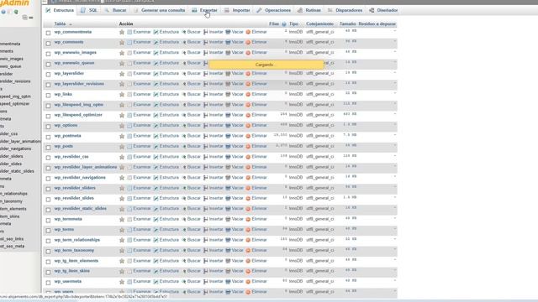This screenshot has height=302, width=538.
Task: Click blue home icon under phpMyAdmin logo
Action: pos(3,12)
